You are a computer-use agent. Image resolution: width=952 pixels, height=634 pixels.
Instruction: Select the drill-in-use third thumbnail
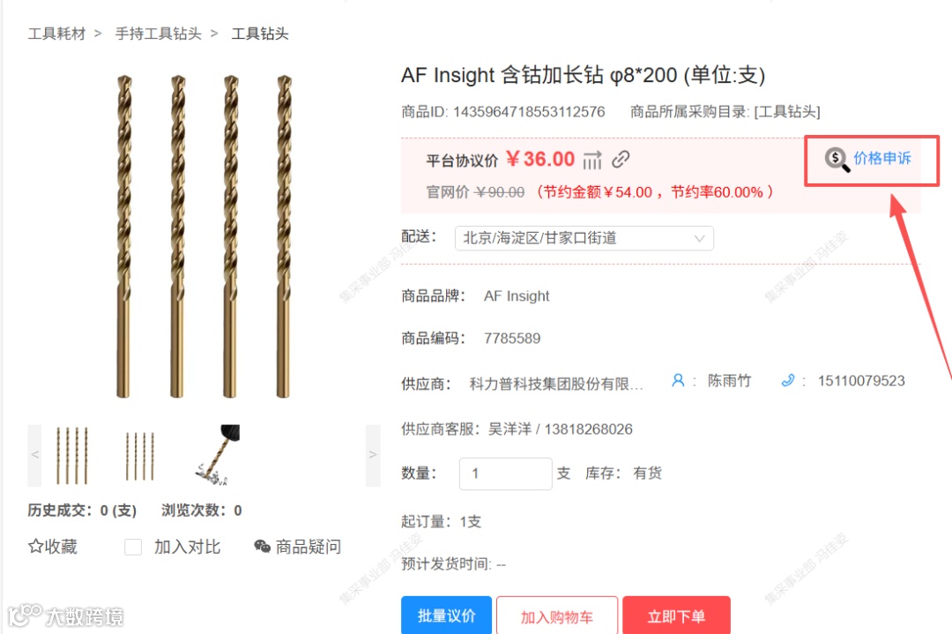click(x=218, y=455)
